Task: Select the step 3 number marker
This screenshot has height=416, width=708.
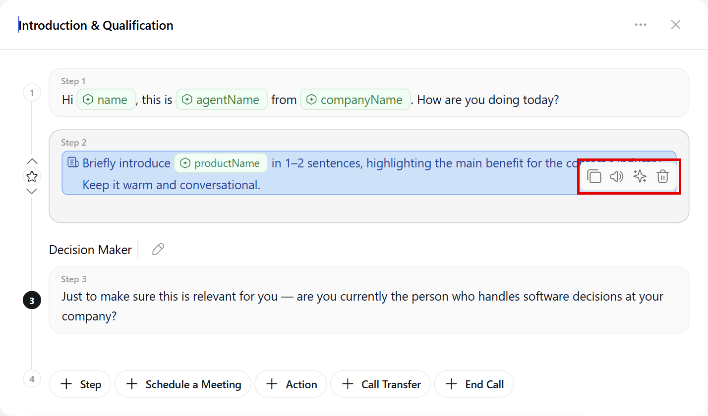Action: tap(32, 300)
